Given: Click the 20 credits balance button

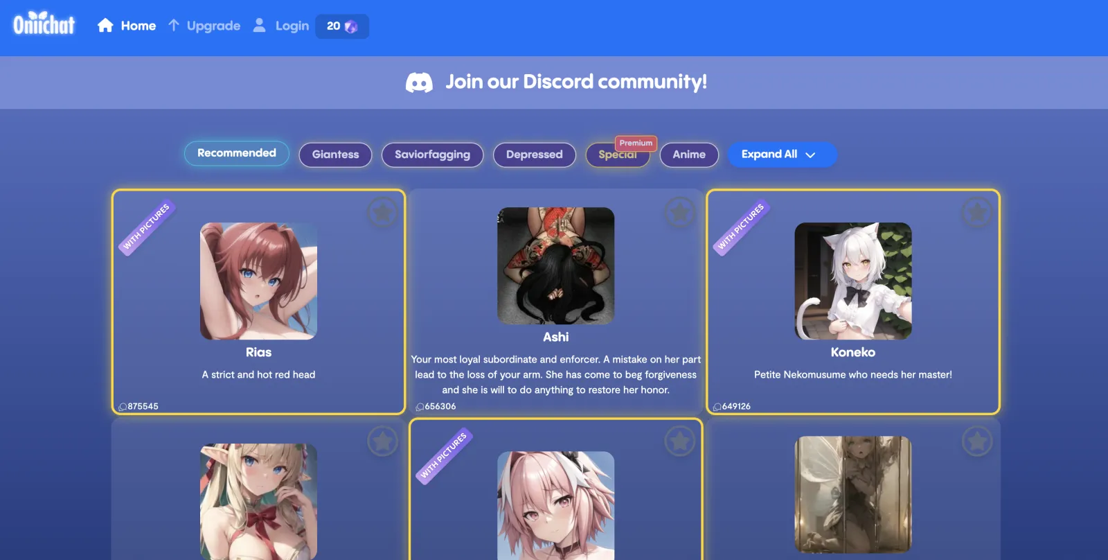Looking at the screenshot, I should coord(342,26).
